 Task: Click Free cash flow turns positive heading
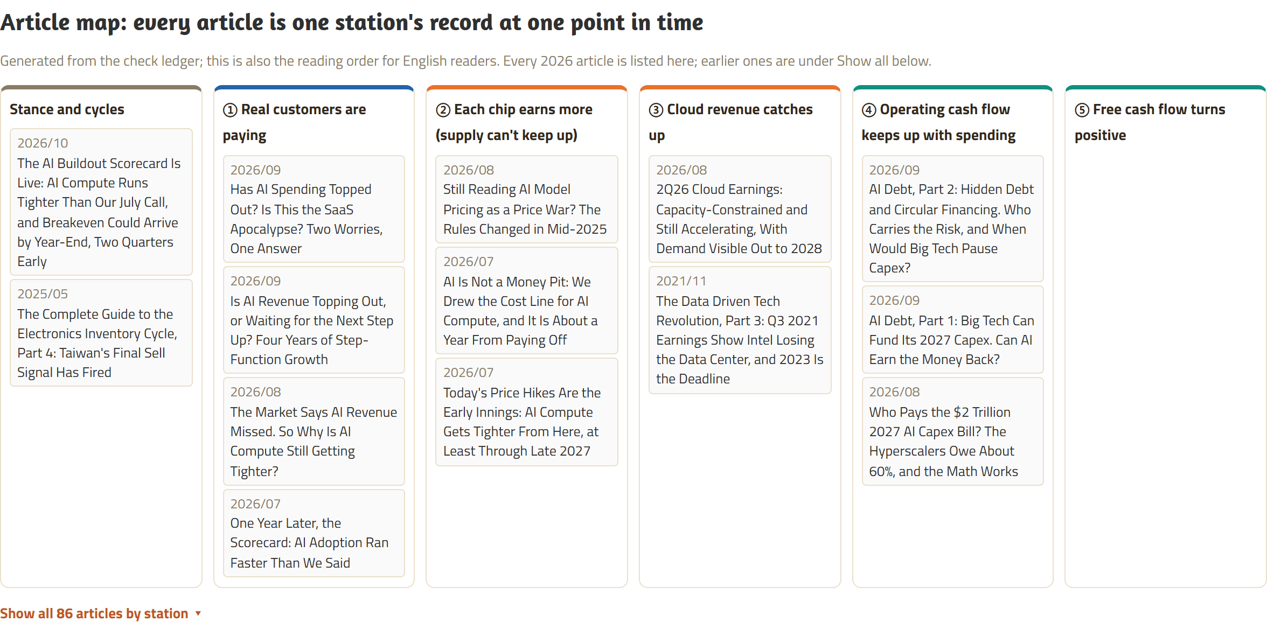[1150, 122]
